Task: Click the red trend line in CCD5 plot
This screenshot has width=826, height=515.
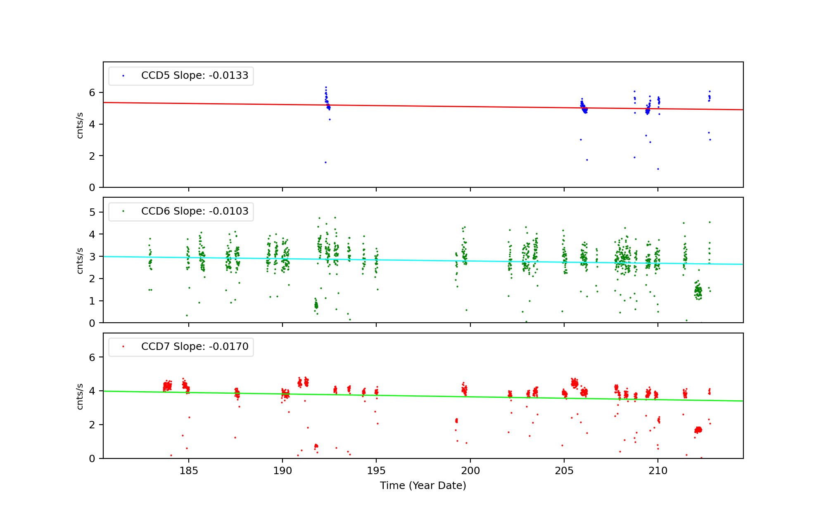Action: coord(413,106)
